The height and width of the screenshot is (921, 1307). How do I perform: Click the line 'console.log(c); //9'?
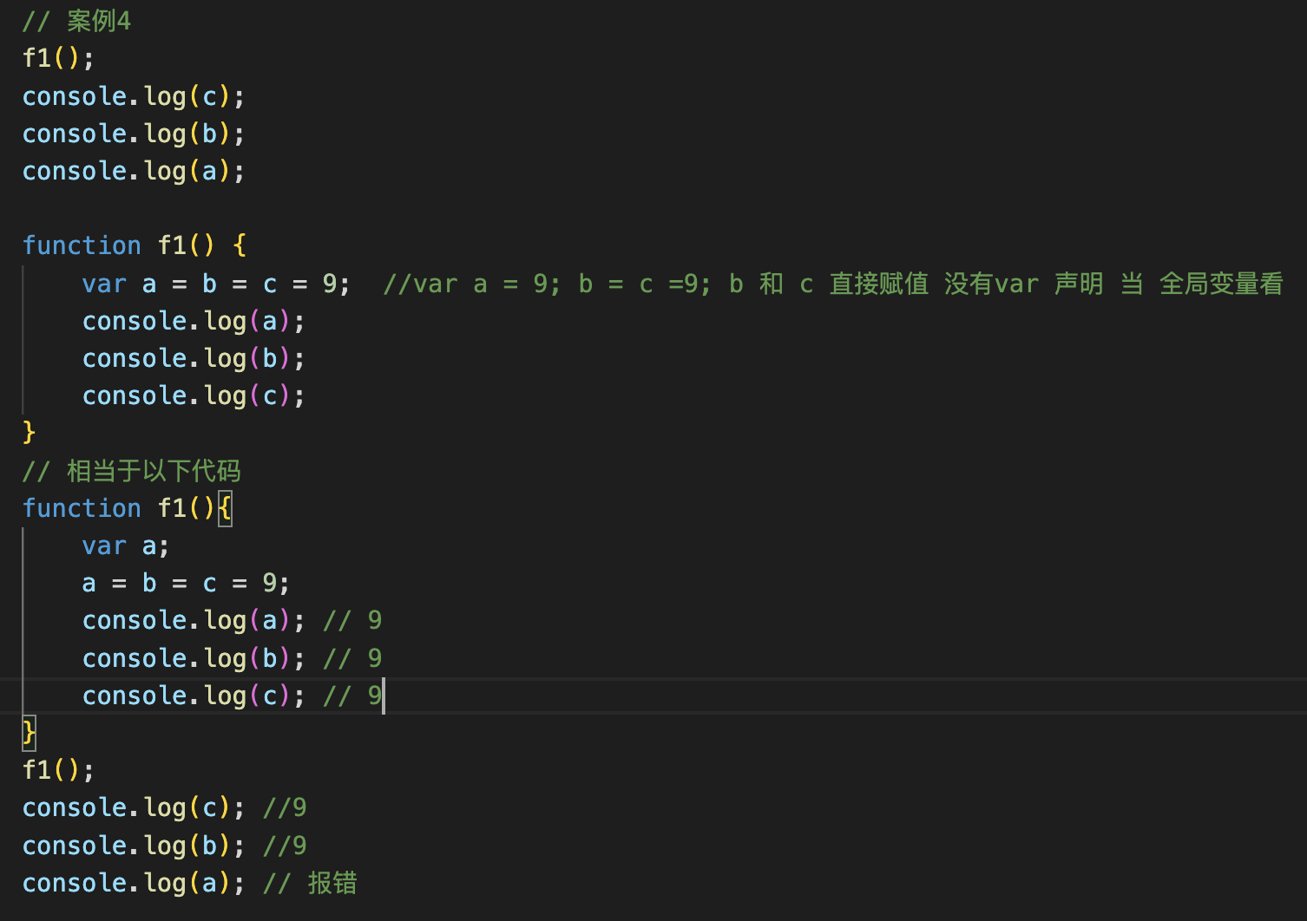click(x=164, y=807)
